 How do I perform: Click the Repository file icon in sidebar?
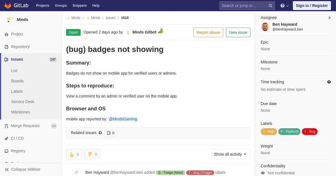6,47
